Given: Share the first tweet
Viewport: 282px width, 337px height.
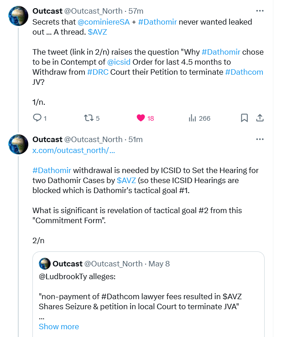Looking at the screenshot, I should (260, 118).
